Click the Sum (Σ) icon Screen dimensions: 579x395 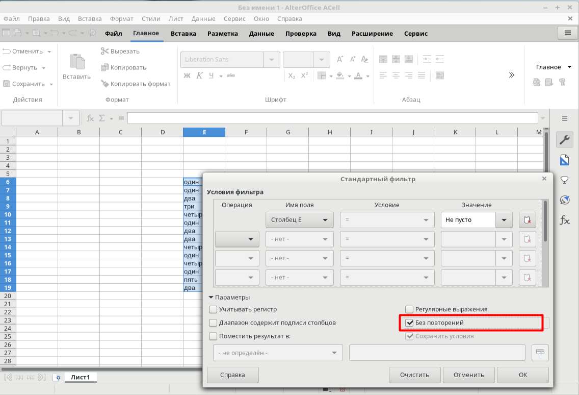(102, 118)
